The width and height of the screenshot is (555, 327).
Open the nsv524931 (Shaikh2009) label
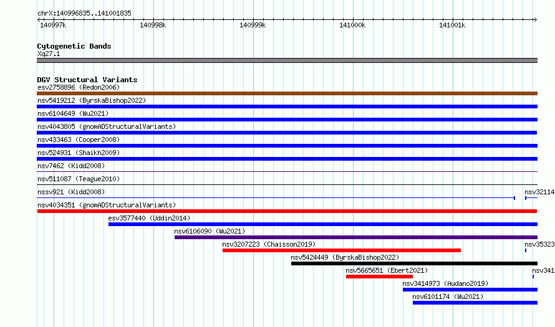79,153
